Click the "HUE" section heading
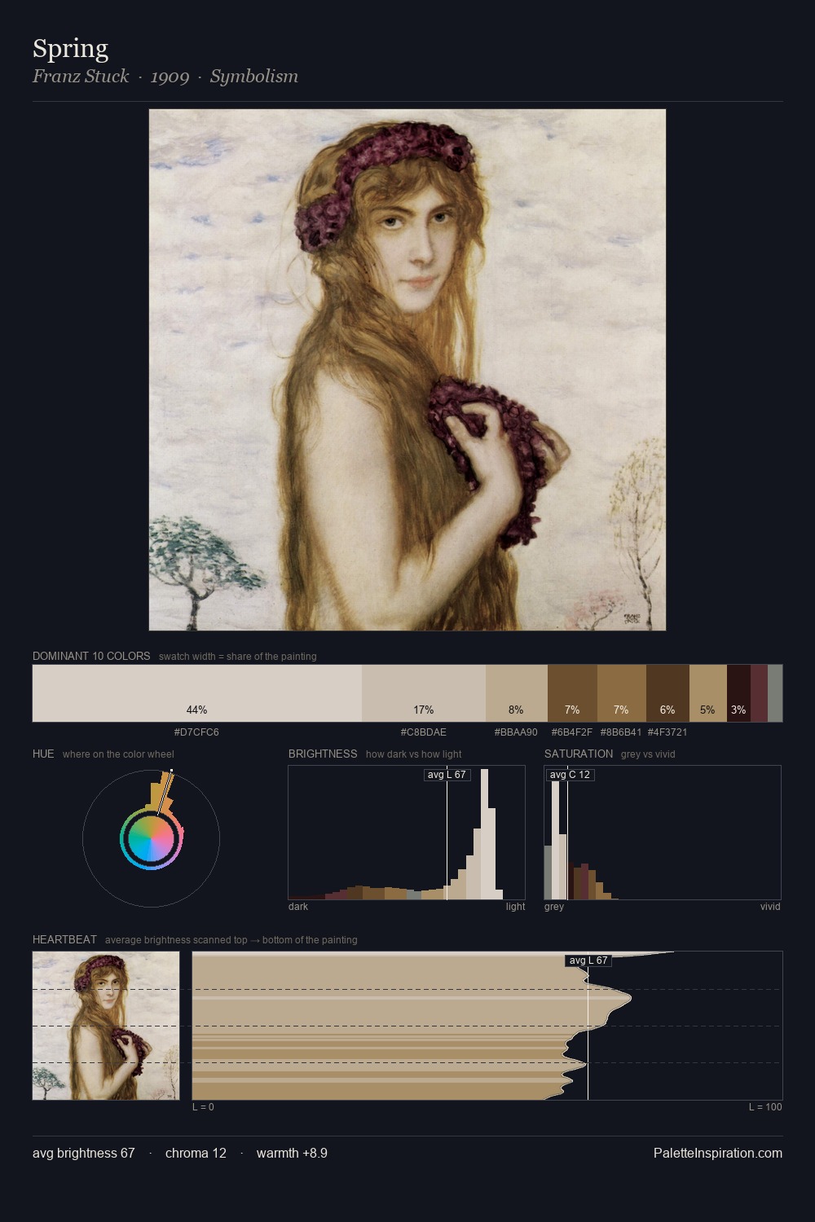815x1222 pixels. click(x=43, y=754)
